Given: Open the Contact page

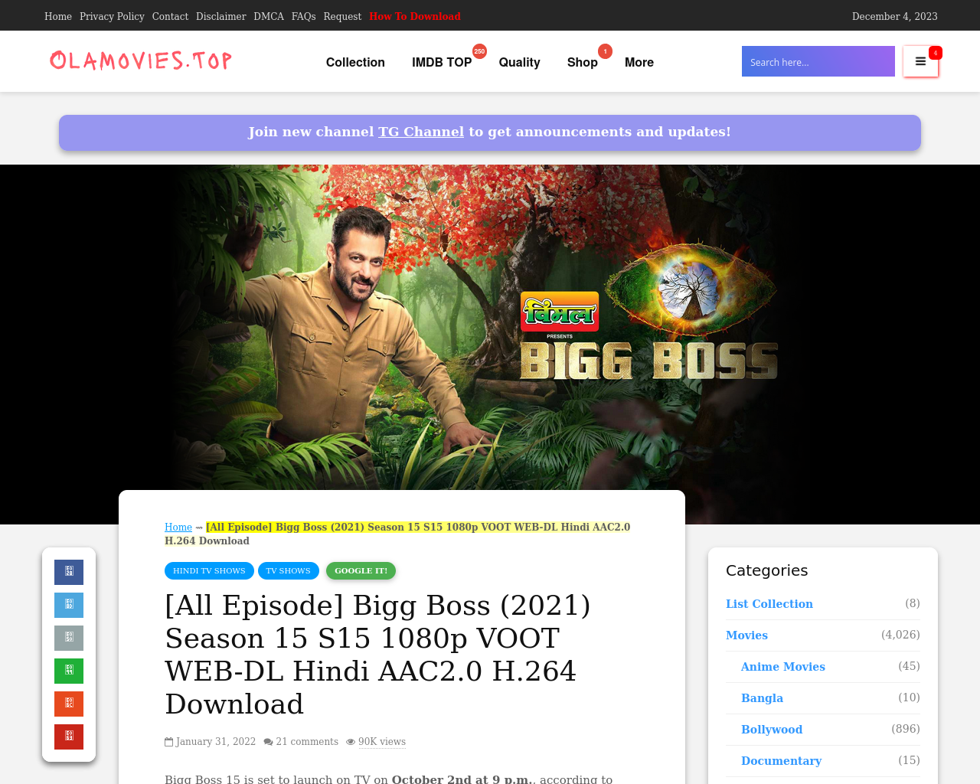Looking at the screenshot, I should (170, 16).
